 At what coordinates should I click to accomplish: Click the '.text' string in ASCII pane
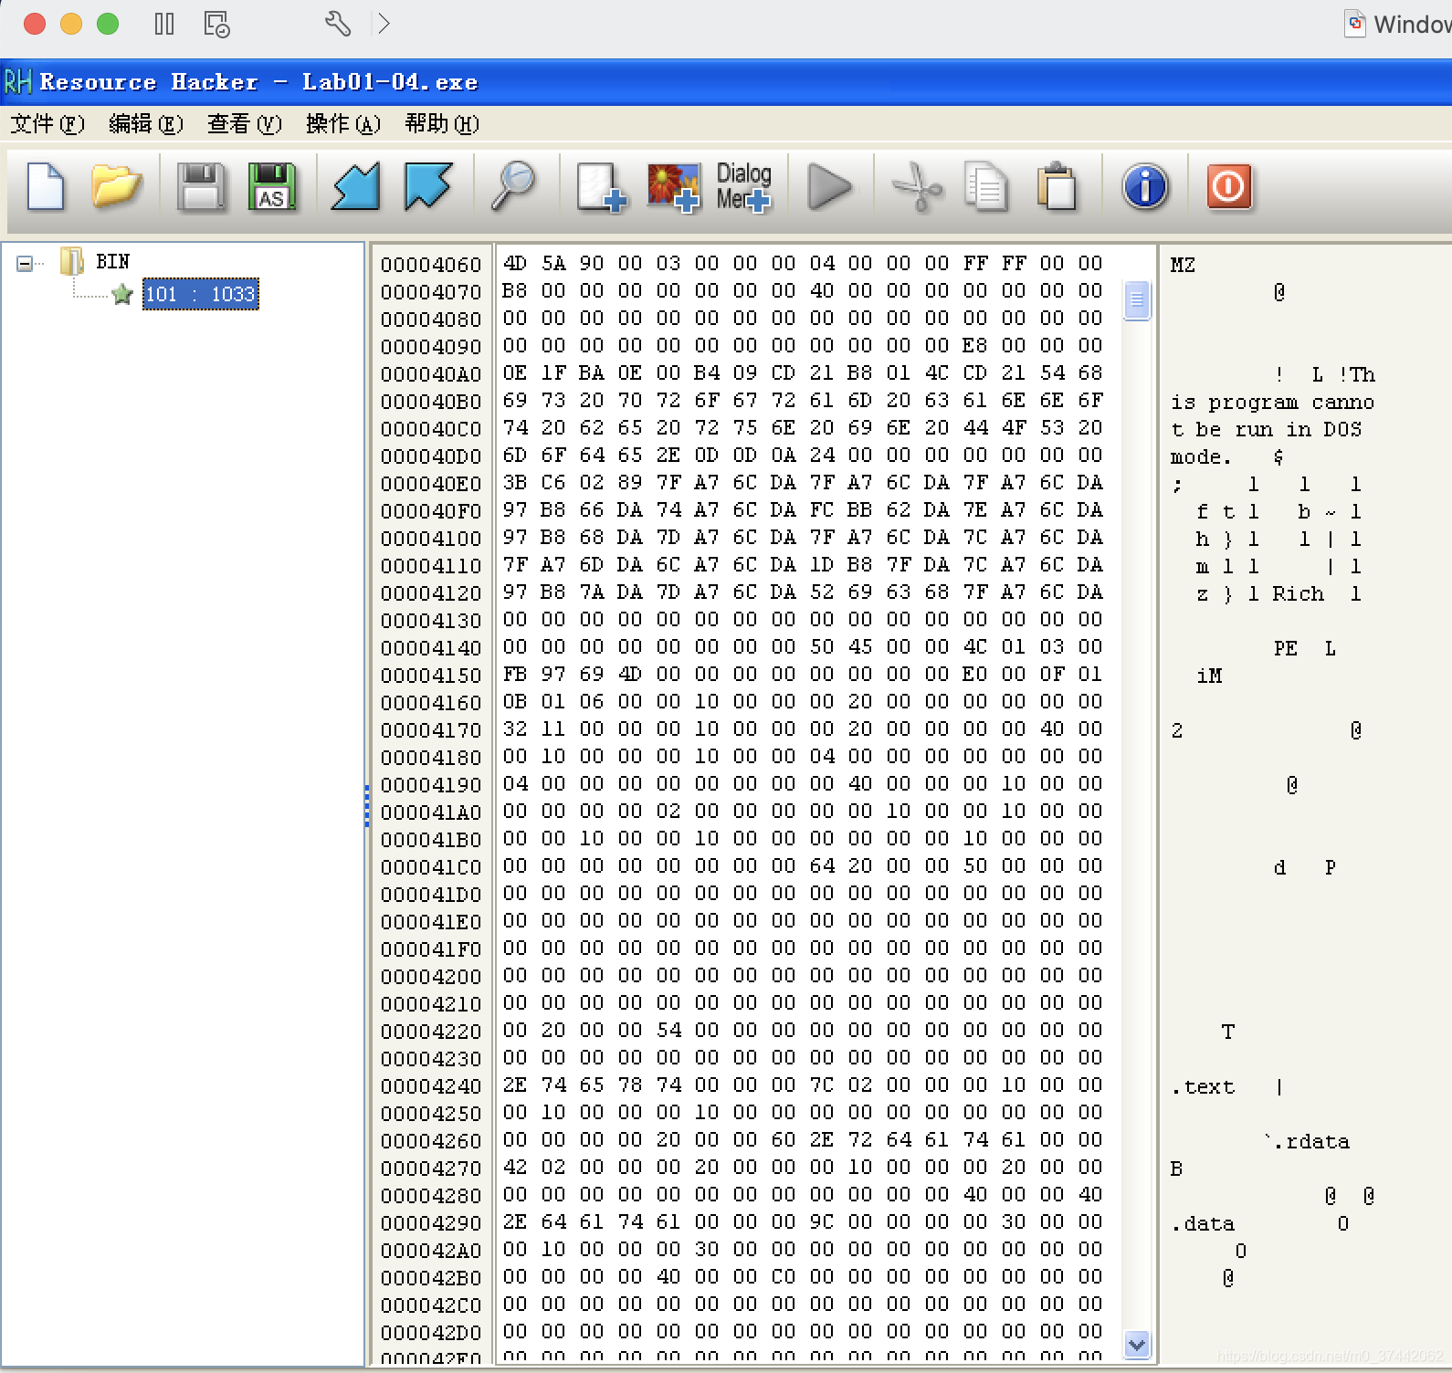coord(1203,1087)
